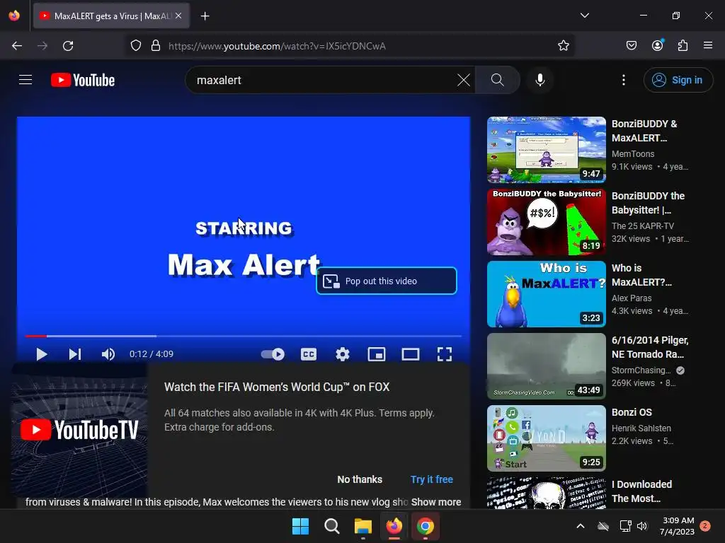The image size is (725, 543).
Task: Clear the search query
Action: [463, 80]
